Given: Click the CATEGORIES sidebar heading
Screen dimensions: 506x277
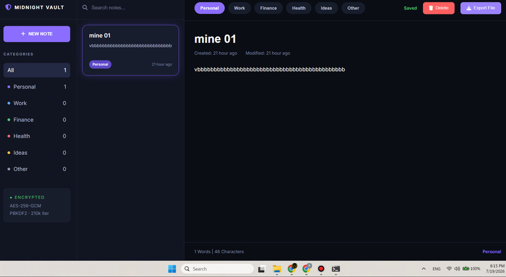Looking at the screenshot, I should coord(18,54).
